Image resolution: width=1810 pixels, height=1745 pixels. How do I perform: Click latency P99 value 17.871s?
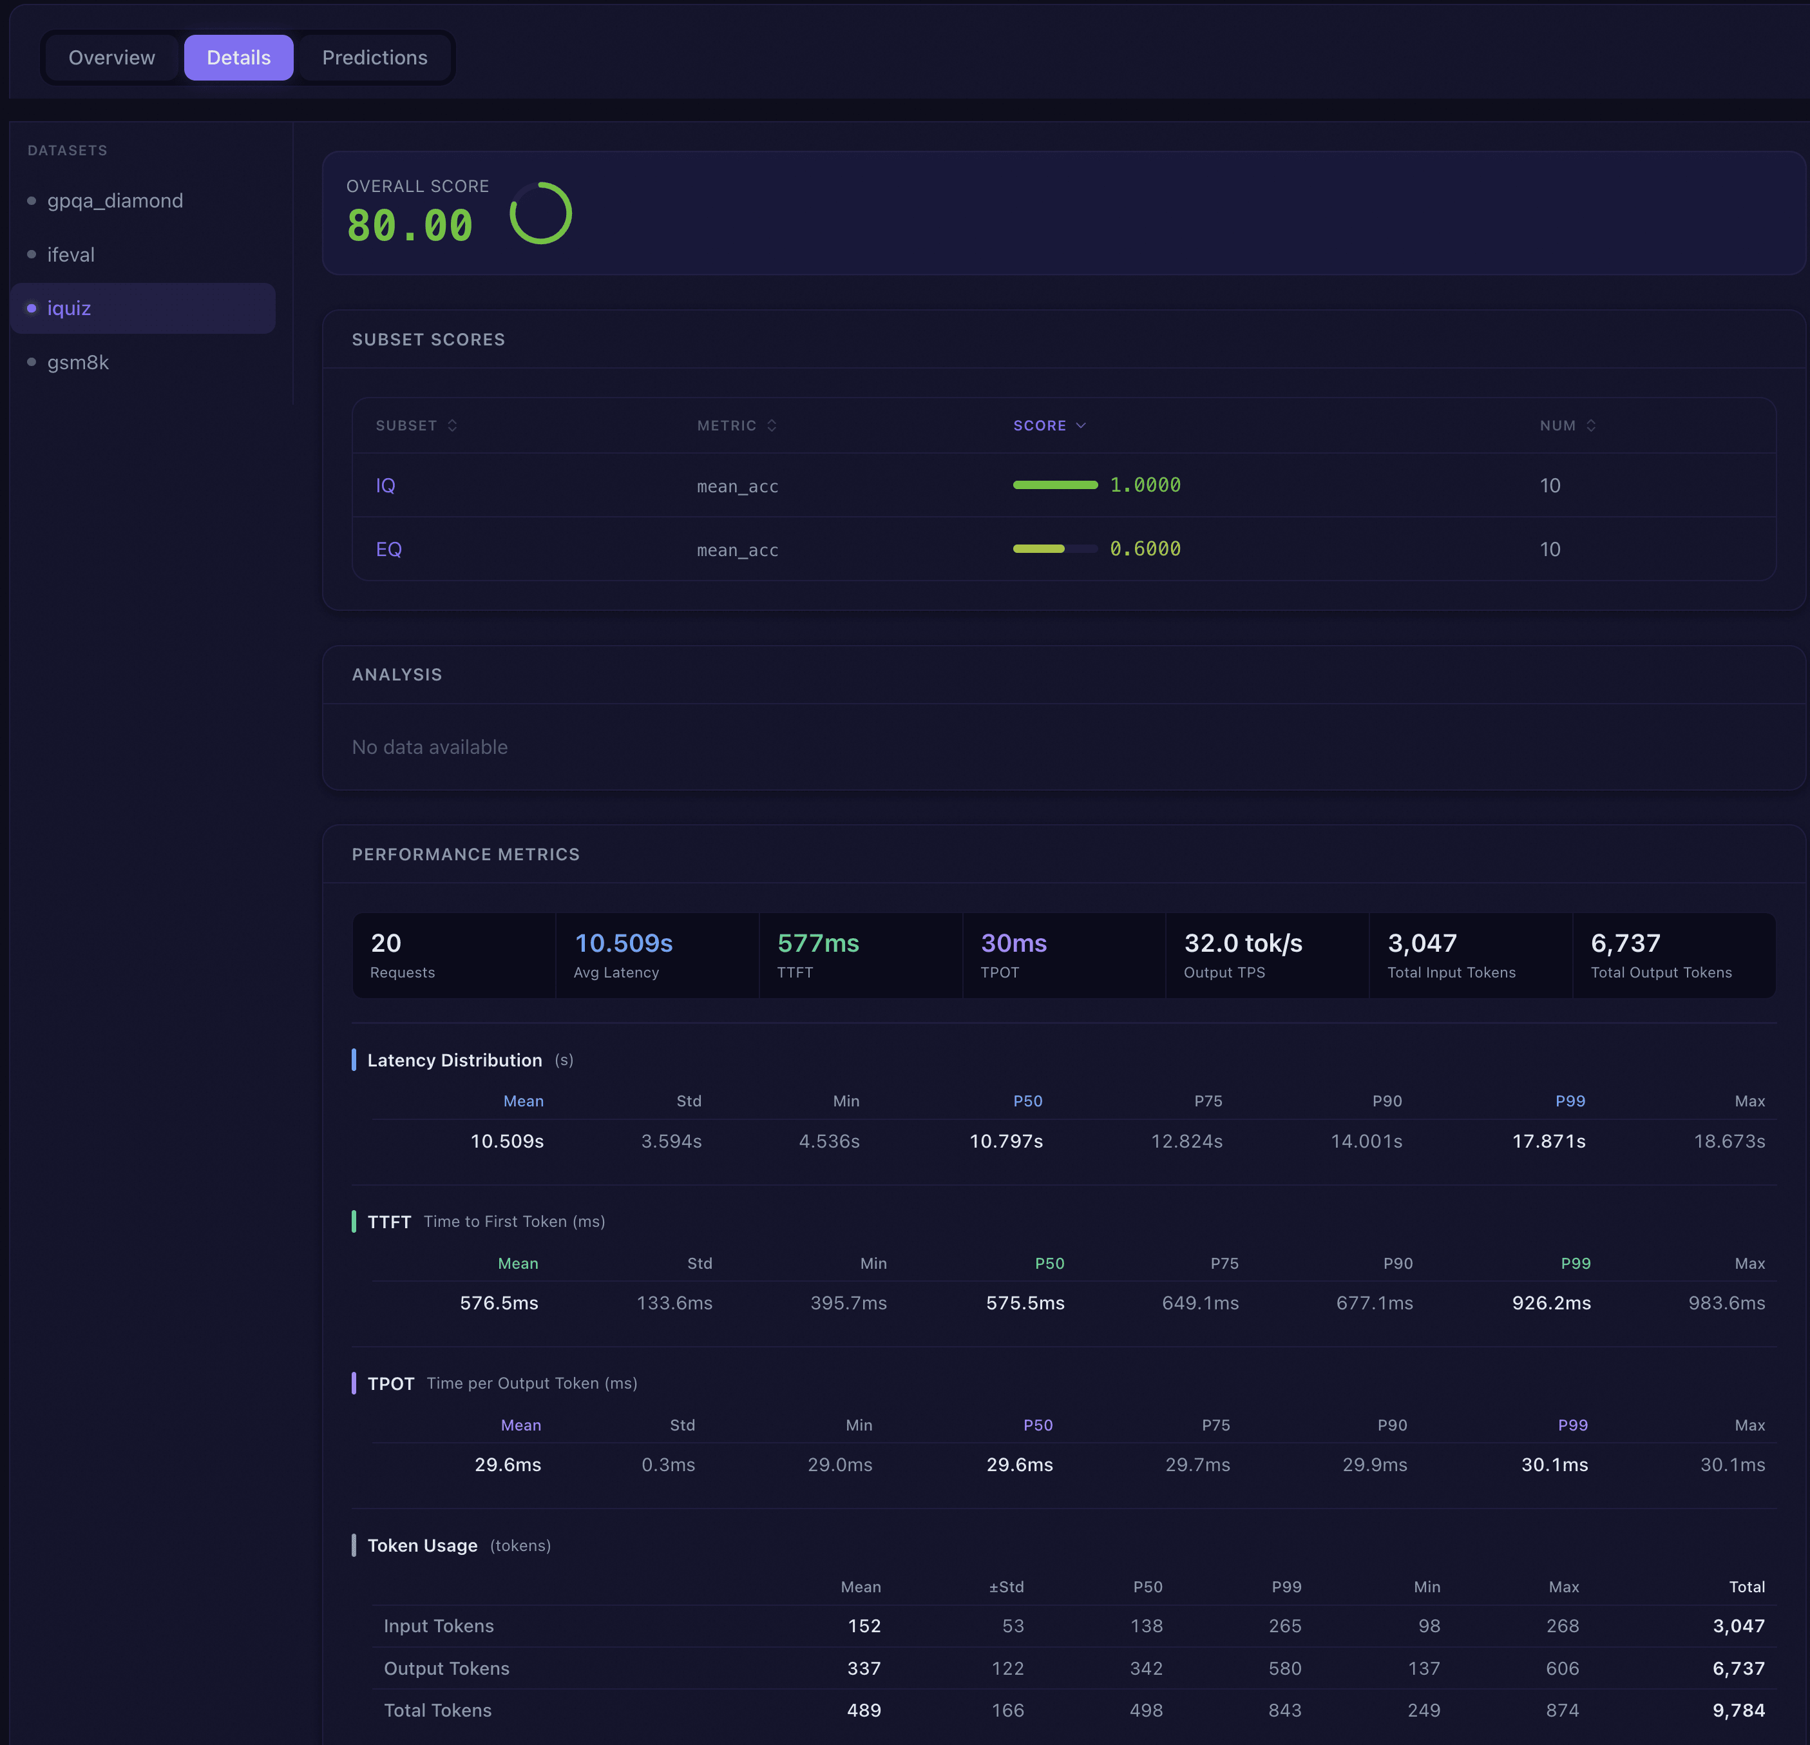[x=1548, y=1141]
